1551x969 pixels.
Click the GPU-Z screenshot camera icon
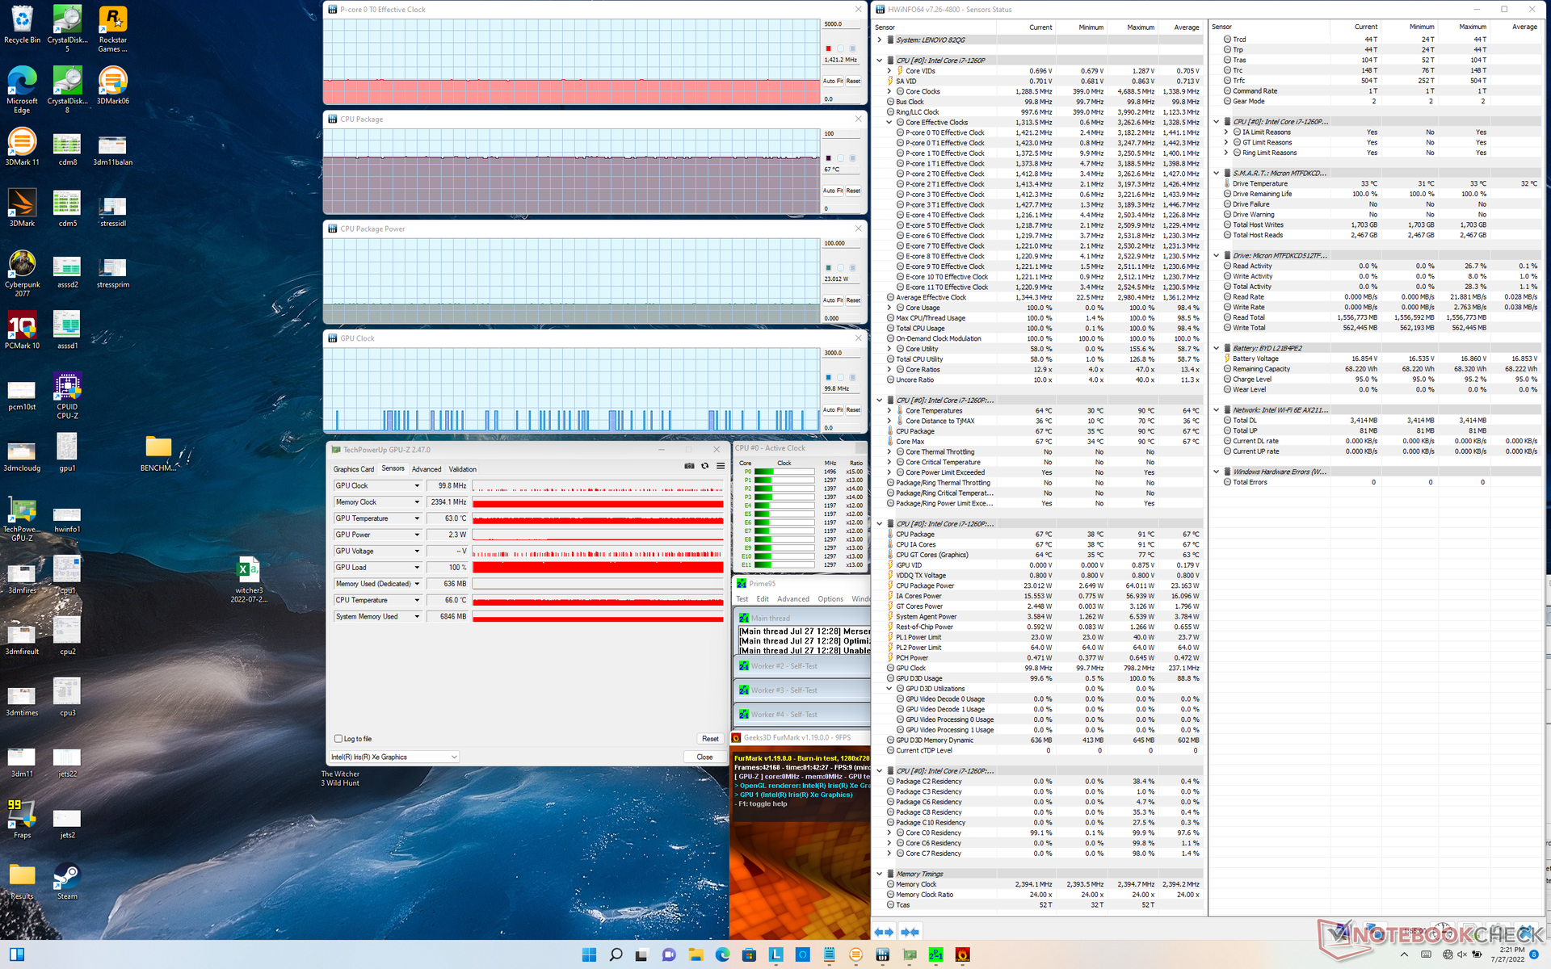click(689, 466)
